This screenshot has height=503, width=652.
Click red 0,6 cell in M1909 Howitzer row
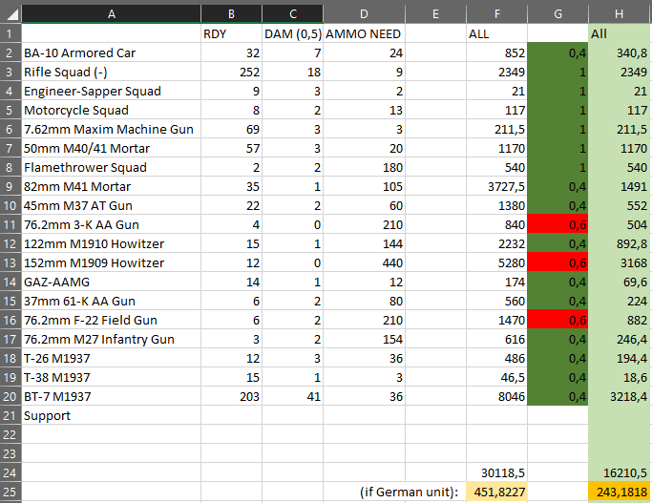pos(557,262)
